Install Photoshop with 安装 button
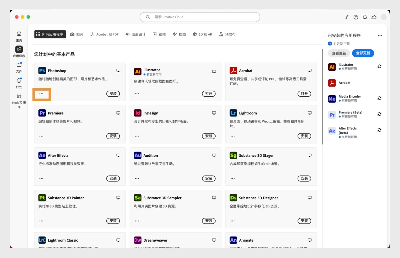 click(113, 94)
